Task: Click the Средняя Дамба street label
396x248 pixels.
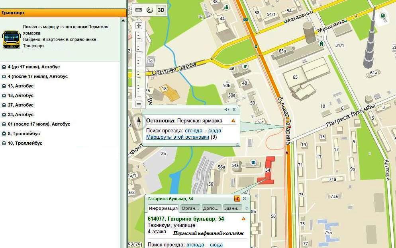Action: pos(174,69)
